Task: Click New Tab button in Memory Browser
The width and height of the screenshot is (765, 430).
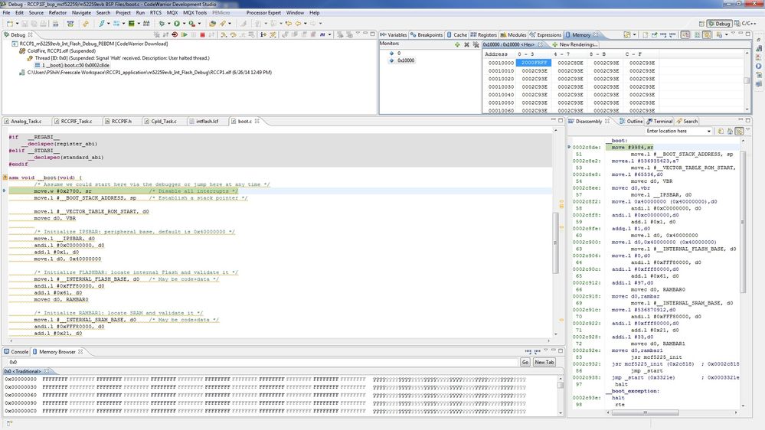Action: (544, 362)
